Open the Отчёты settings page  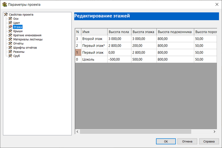point(18,43)
